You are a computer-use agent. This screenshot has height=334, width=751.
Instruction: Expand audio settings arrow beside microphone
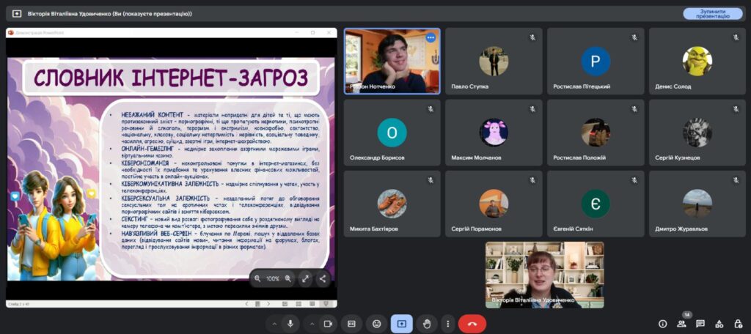click(274, 323)
